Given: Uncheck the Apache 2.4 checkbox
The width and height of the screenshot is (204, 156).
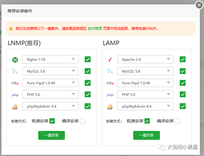Looking at the screenshot, I should (x=183, y=59).
